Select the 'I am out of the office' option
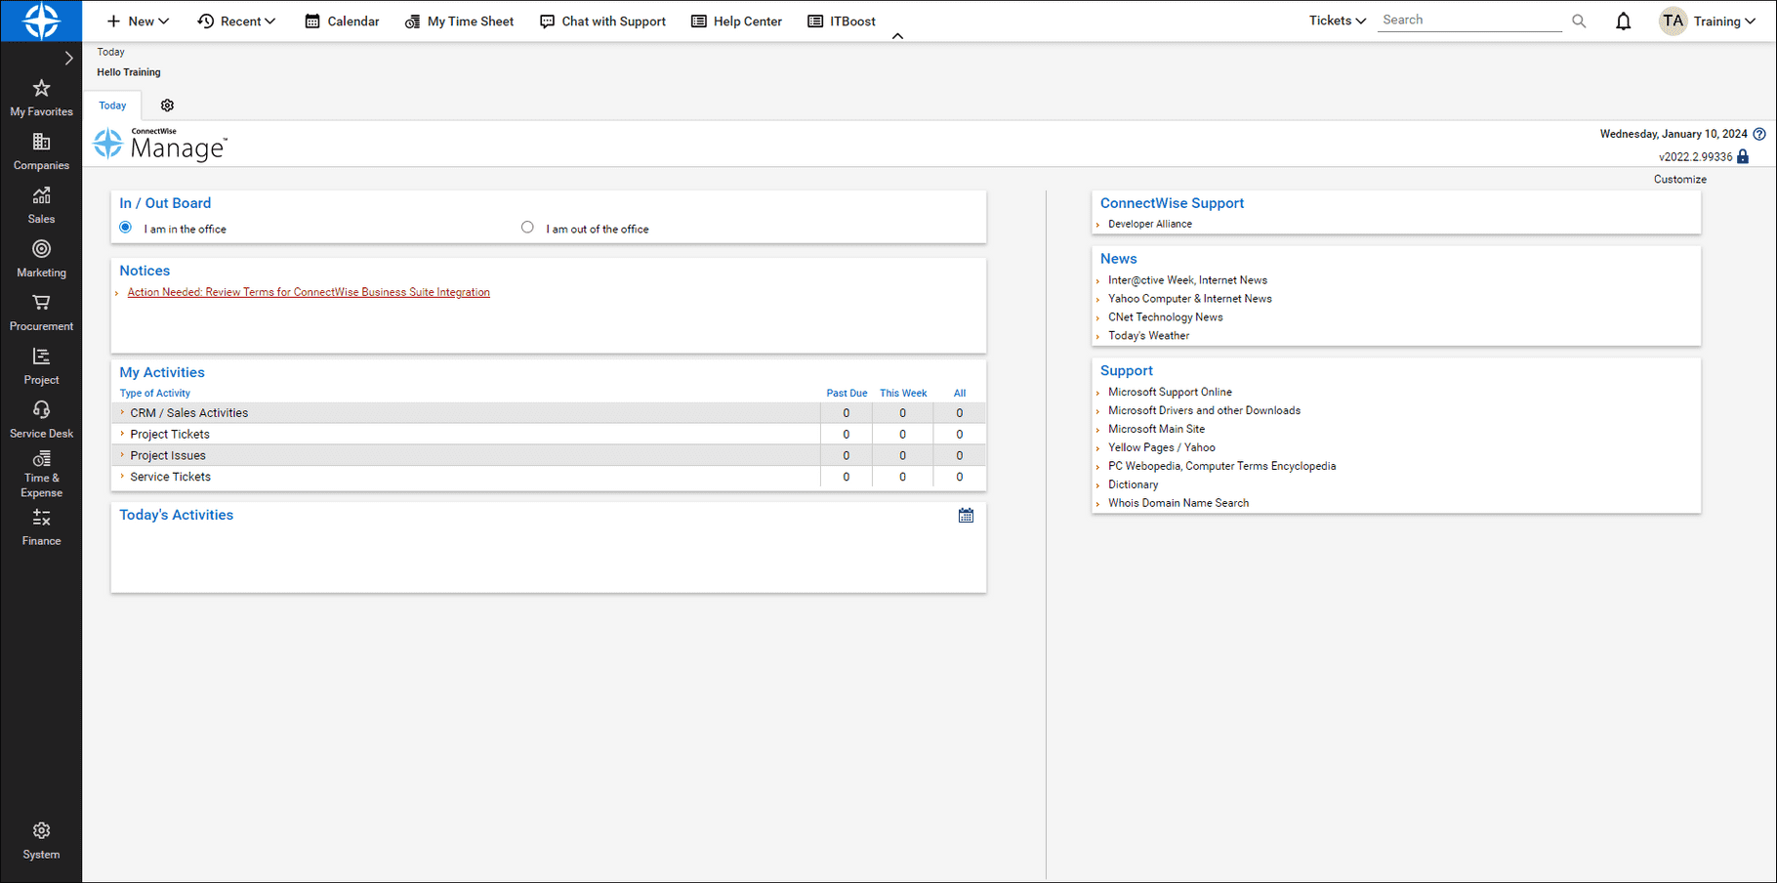Viewport: 1777px width, 883px height. (x=527, y=227)
